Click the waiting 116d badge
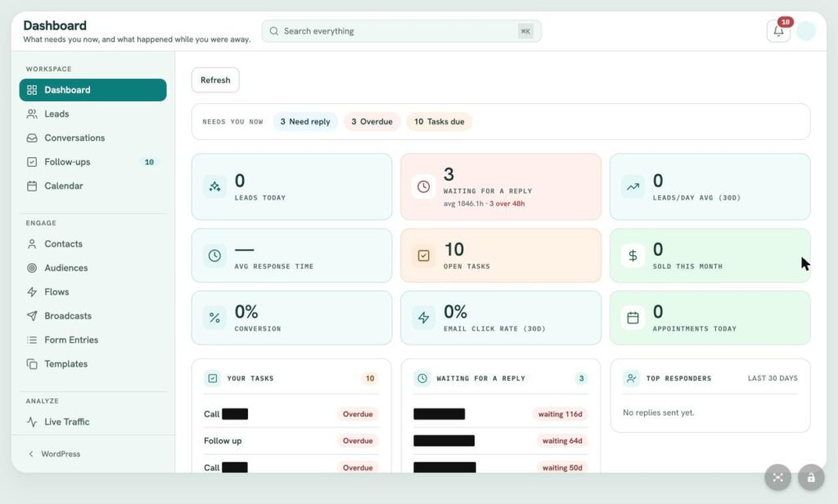 click(560, 414)
